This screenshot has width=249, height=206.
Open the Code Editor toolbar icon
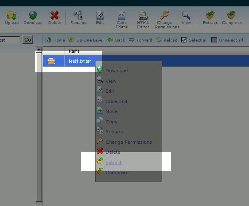coord(122,15)
